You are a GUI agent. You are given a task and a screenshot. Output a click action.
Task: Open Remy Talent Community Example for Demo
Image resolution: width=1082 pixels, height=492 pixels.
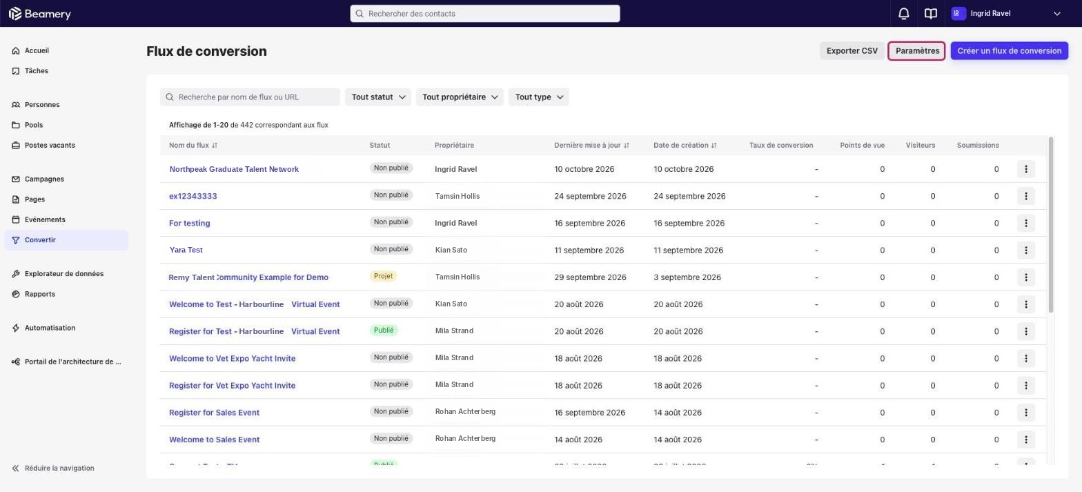pos(248,277)
